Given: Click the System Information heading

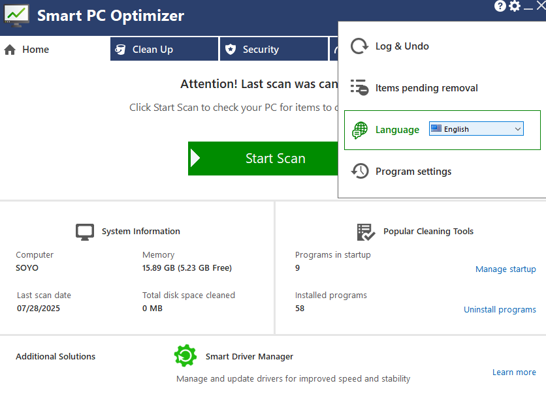Looking at the screenshot, I should (140, 232).
